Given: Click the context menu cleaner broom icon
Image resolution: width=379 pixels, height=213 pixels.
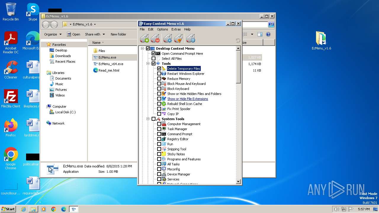Looking at the screenshot, I should tap(178, 38).
